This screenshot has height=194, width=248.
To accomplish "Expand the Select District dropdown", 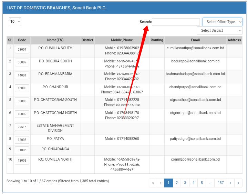I will [x=219, y=31].
